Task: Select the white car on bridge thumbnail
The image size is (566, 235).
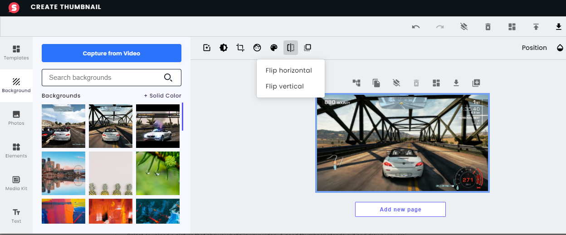Action: [111, 126]
